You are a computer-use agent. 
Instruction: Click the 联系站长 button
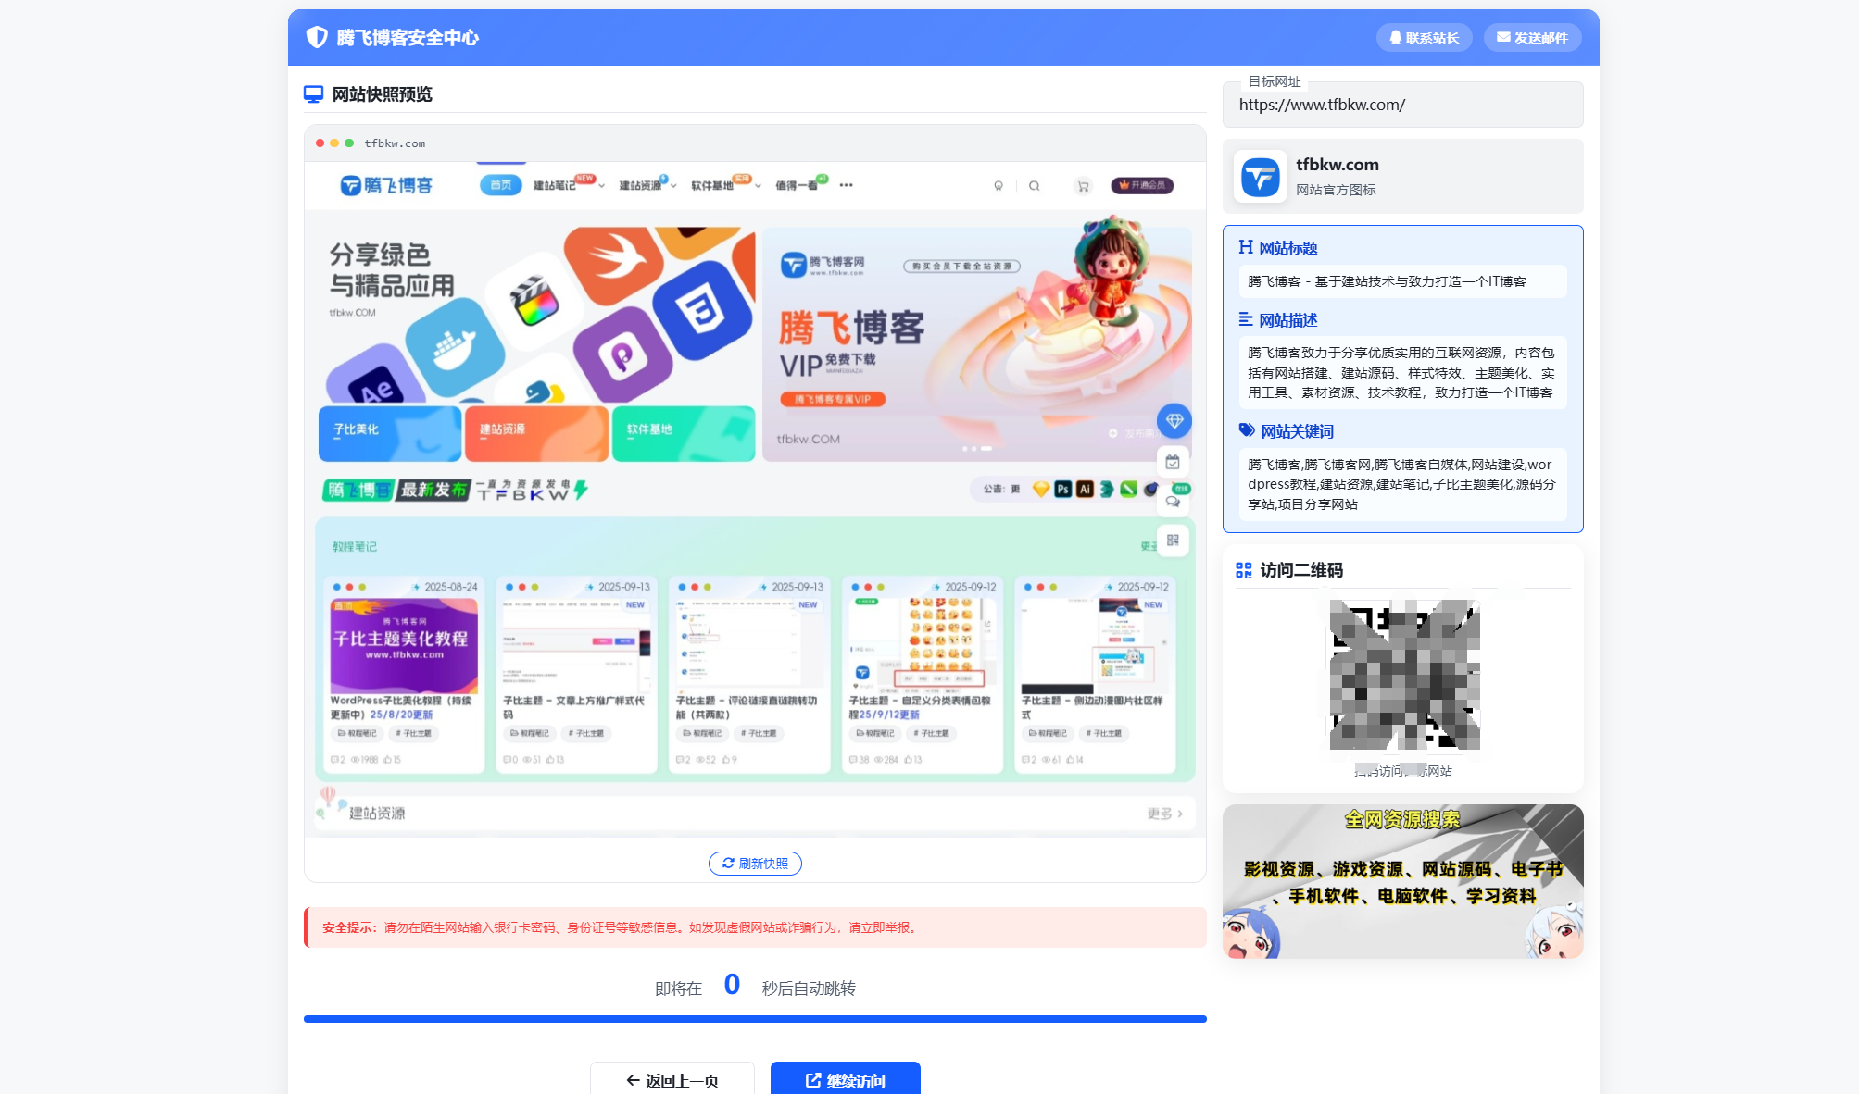click(1424, 38)
